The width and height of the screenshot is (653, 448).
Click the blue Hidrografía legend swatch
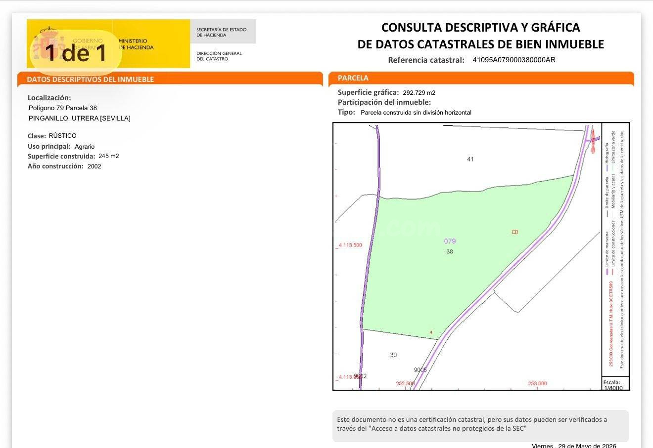point(607,167)
